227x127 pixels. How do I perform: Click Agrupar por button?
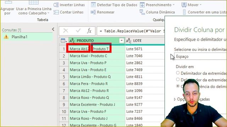(7, 8)
